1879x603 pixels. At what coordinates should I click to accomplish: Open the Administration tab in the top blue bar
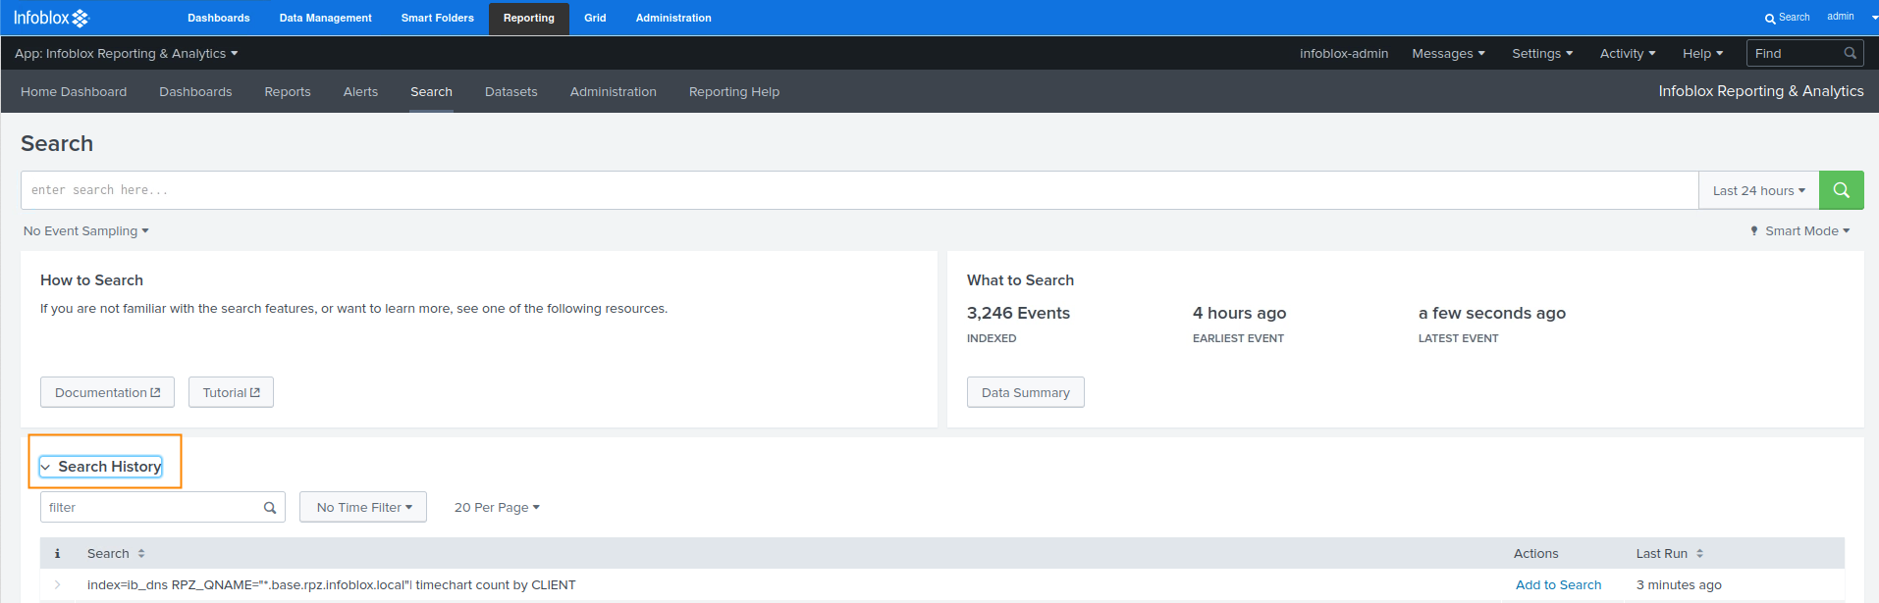pos(673,19)
